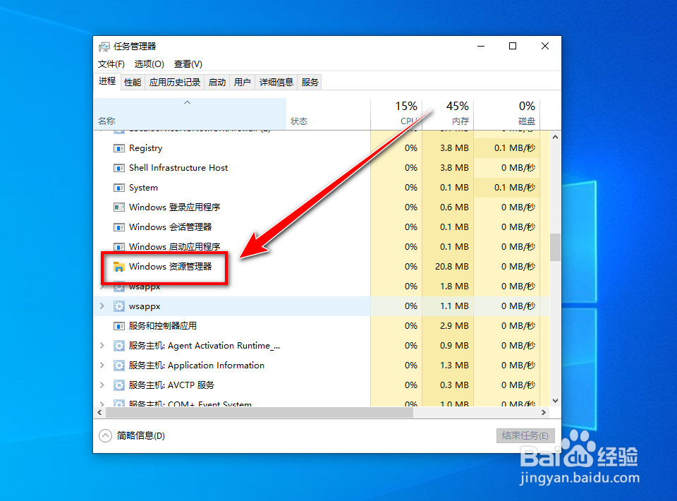Select the Registry process icon

118,147
